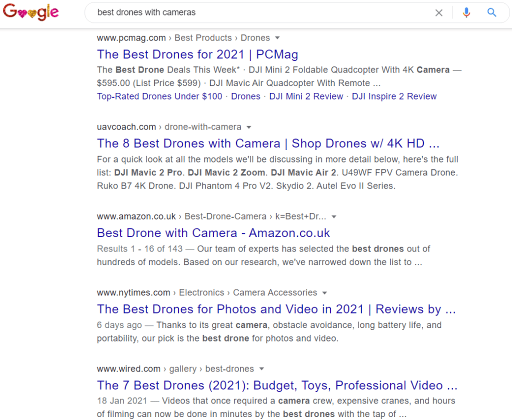
Task: Open 'Best Drone with Camera - Amazon.co.uk' result
Action: pyautogui.click(x=213, y=233)
